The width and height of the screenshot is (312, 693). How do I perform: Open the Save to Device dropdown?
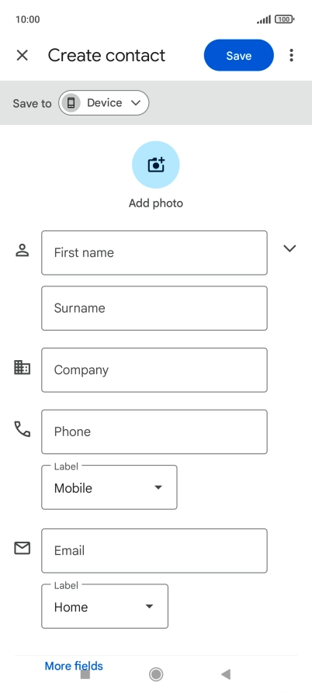(x=104, y=103)
